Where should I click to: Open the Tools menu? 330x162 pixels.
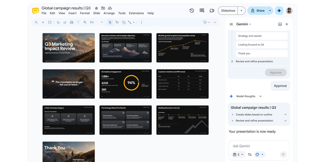(x=122, y=13)
